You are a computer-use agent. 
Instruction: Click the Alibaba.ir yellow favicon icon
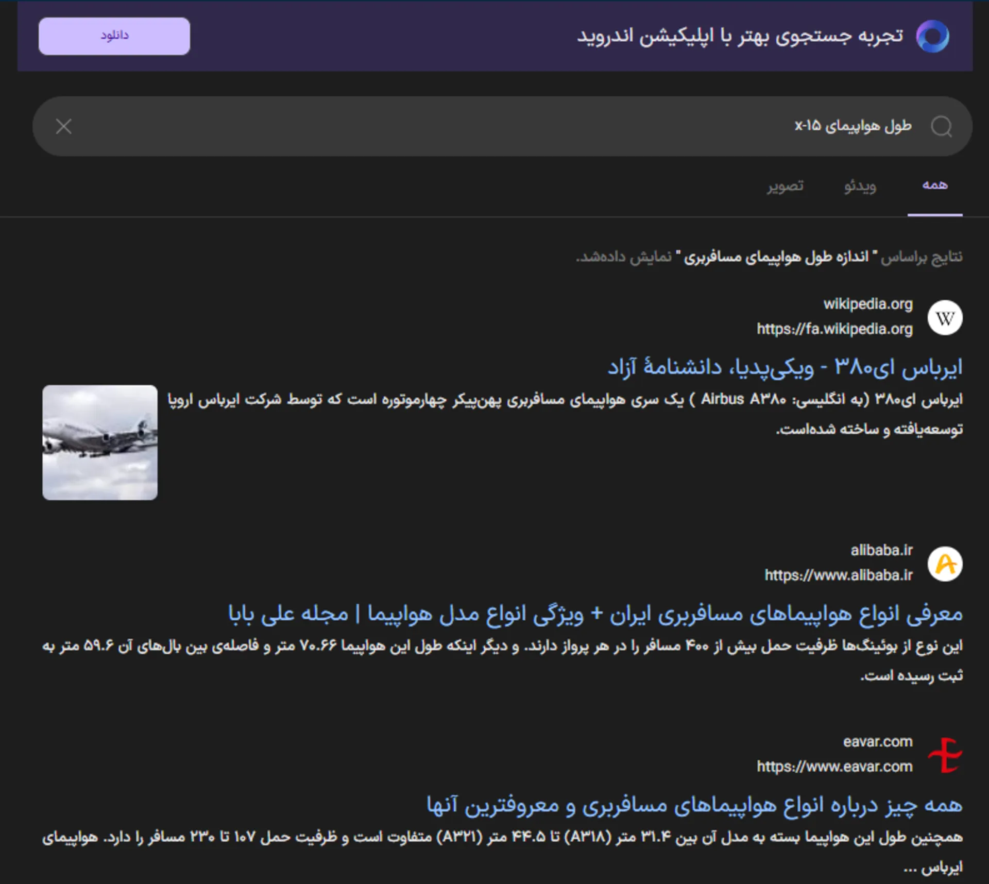click(946, 564)
